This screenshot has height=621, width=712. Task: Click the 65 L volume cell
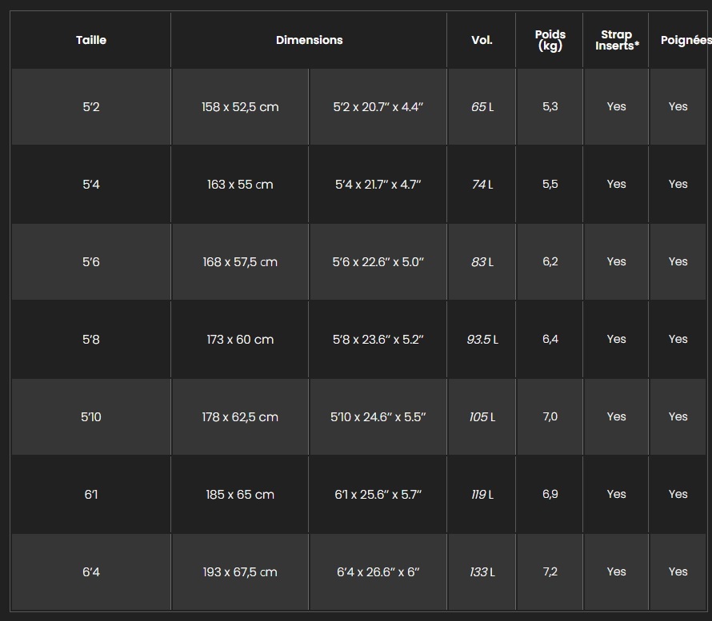(x=482, y=107)
